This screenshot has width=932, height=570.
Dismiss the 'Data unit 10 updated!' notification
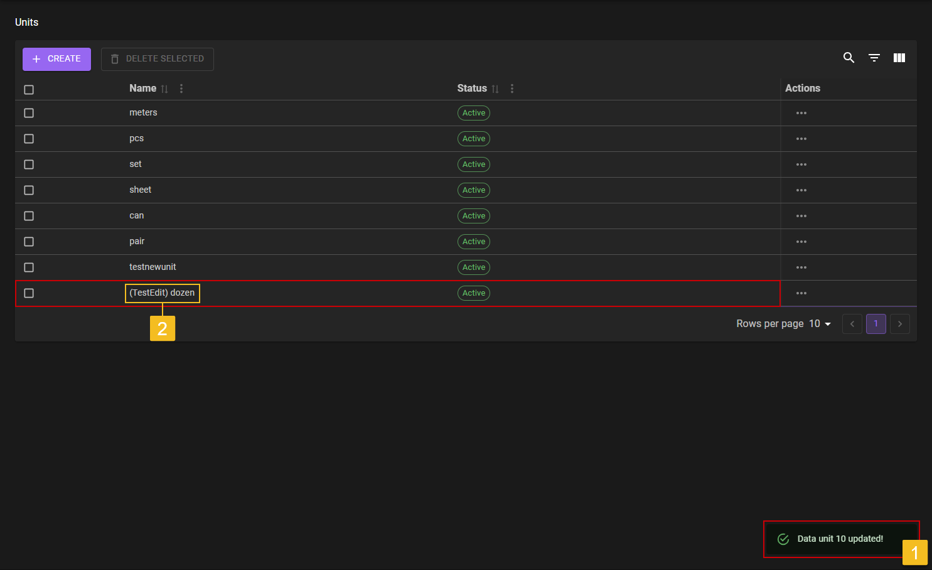click(840, 539)
